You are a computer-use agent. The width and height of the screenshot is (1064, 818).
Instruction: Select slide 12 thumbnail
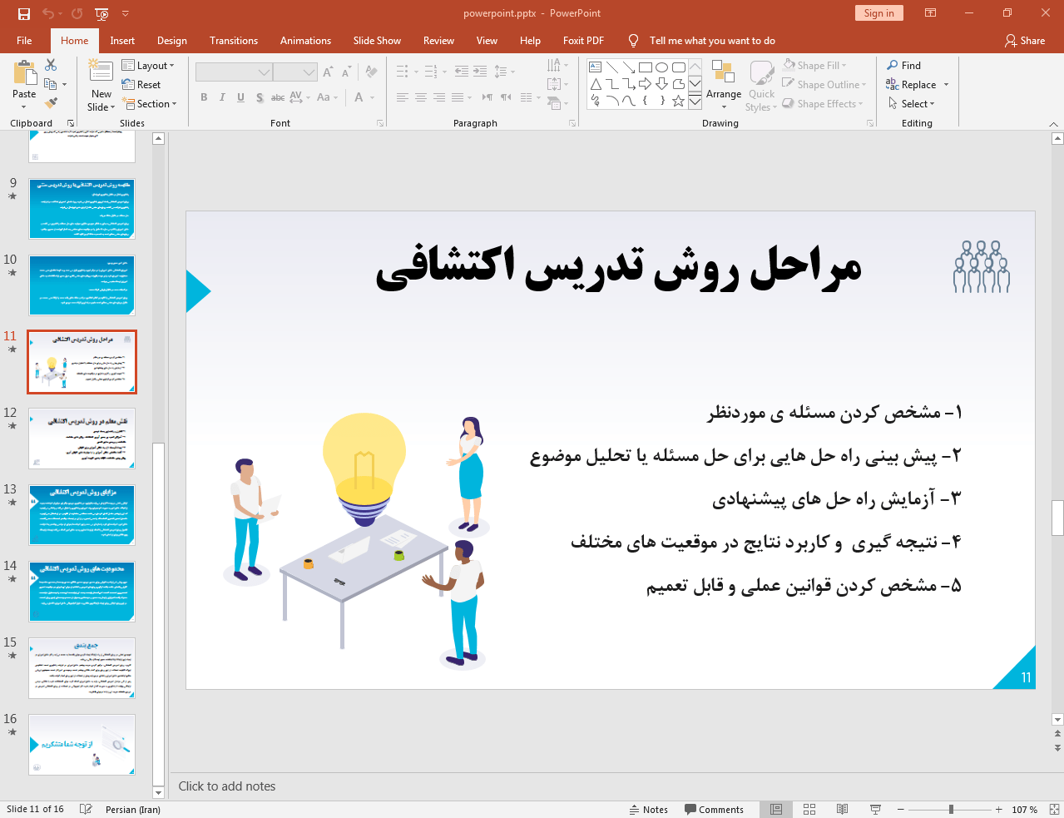(x=82, y=439)
